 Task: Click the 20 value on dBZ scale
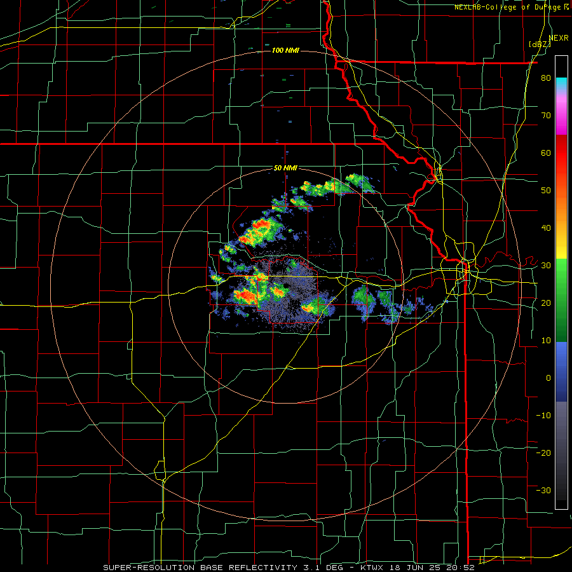[x=546, y=303]
